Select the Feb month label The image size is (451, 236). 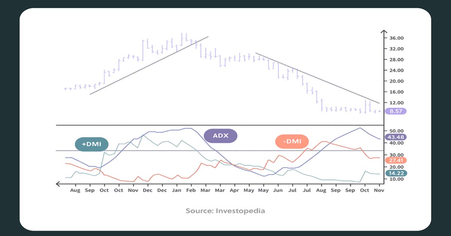[191, 190]
